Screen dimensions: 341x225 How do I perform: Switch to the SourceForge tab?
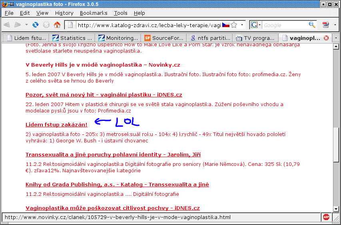click(164, 38)
